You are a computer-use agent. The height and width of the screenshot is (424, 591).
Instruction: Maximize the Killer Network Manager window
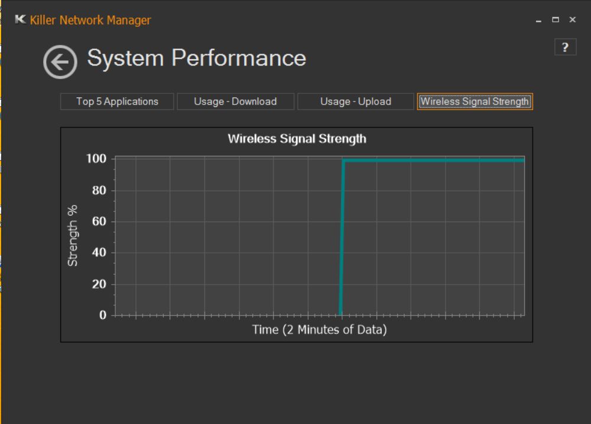coord(556,19)
